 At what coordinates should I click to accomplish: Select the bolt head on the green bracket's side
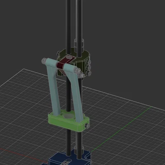pyautogui.click(x=87, y=125)
